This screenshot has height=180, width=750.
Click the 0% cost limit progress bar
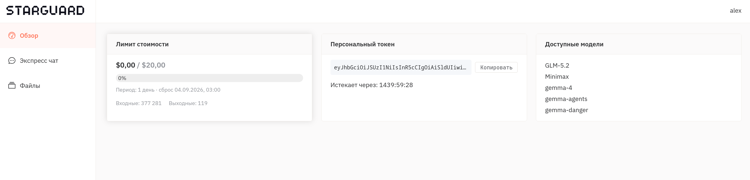pos(209,78)
